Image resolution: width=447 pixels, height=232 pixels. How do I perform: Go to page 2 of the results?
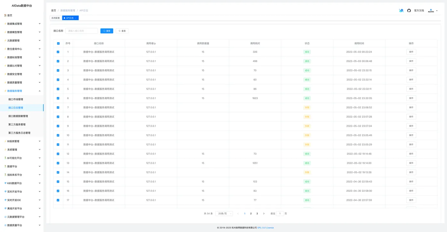[x=251, y=213]
